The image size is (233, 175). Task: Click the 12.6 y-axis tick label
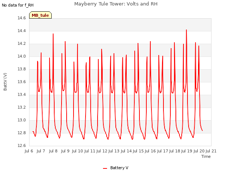pos(22,145)
